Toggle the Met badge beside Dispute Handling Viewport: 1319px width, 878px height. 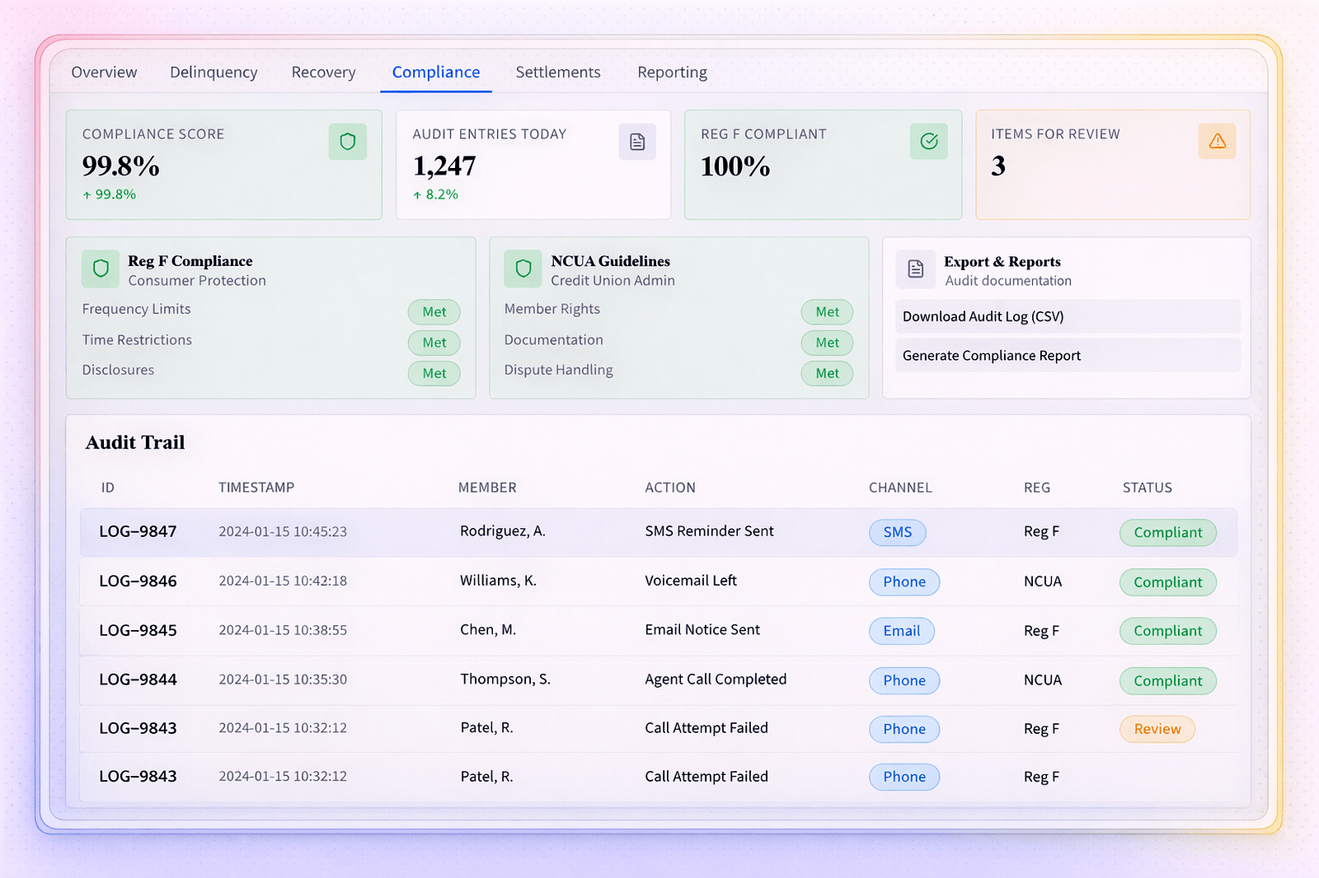tap(827, 373)
